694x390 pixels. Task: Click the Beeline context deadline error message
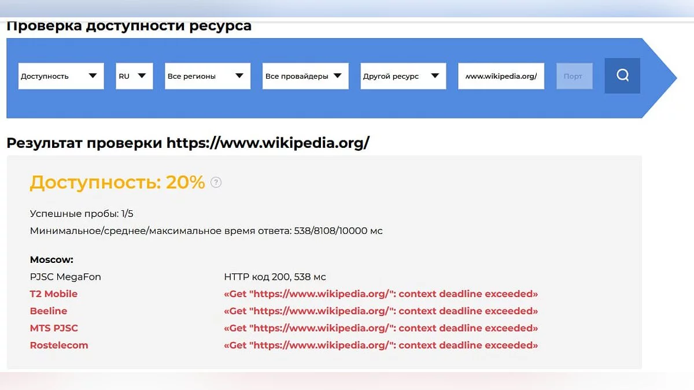pos(381,311)
